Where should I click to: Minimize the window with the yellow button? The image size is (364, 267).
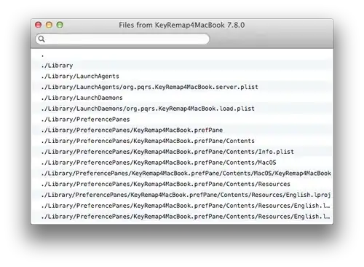(x=49, y=25)
